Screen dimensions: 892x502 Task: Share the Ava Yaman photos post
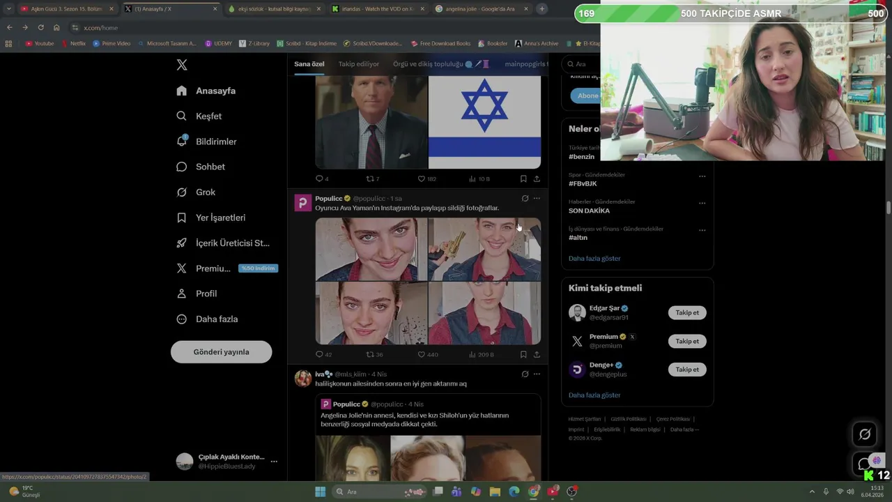click(537, 355)
